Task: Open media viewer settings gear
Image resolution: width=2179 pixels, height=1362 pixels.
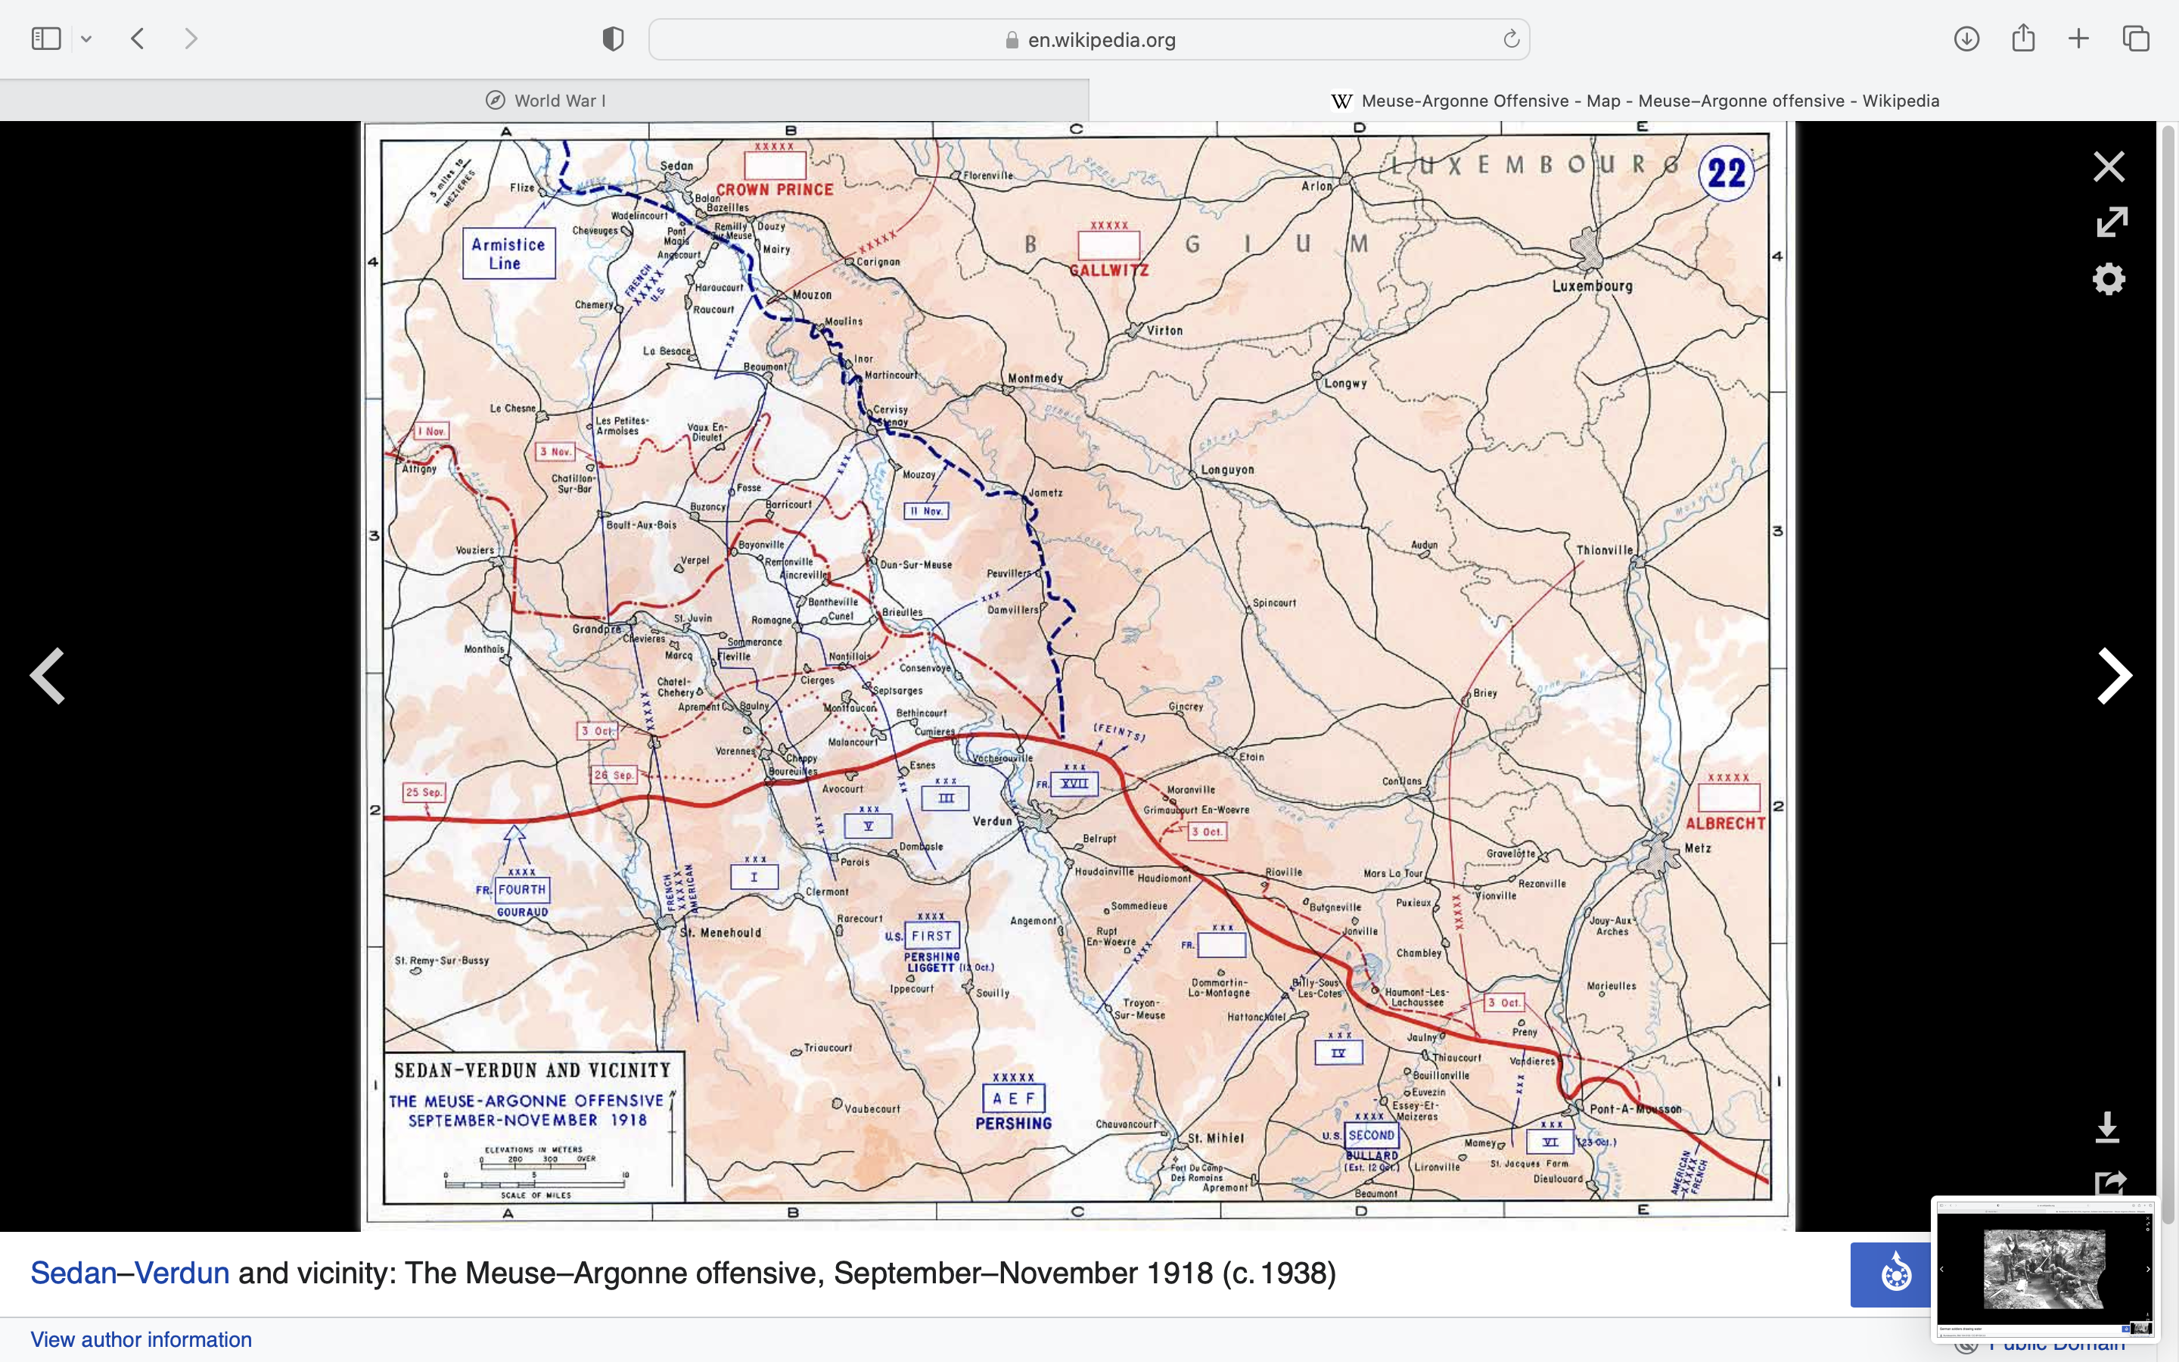Action: pos(2108,279)
